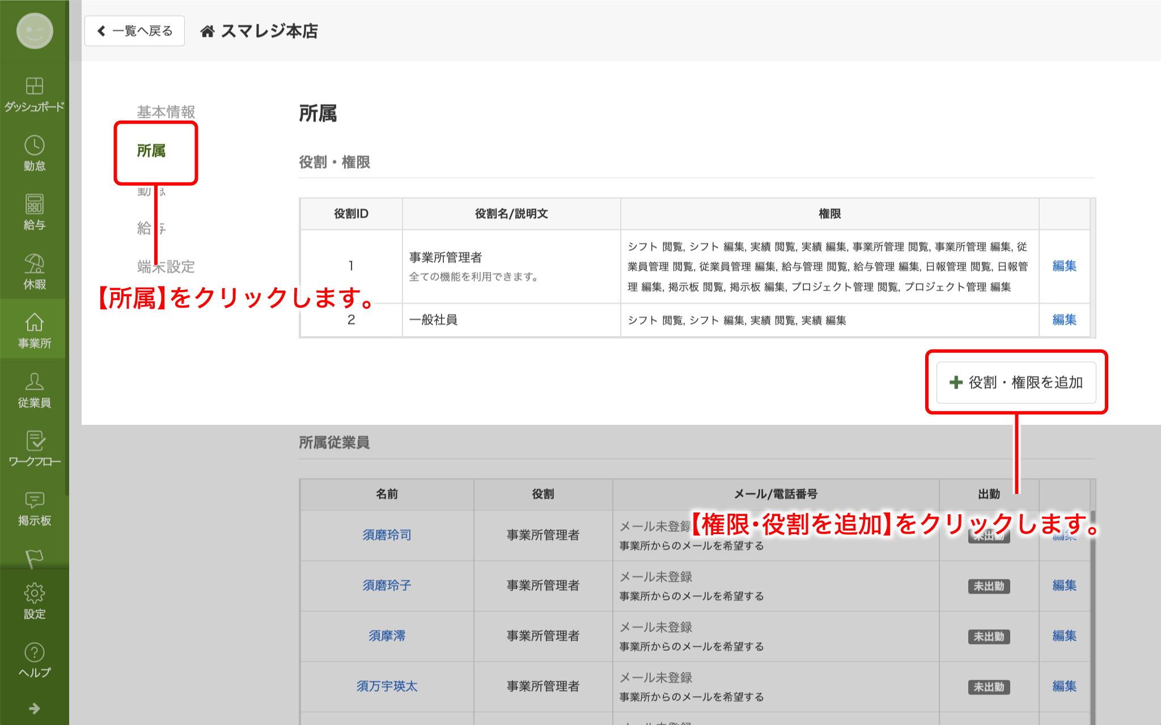1161x725 pixels.
Task: Click the 未出勤 badge for 須摩澪
Action: 989,637
